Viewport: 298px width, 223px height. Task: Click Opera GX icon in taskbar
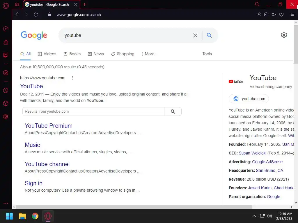pyautogui.click(x=48, y=216)
